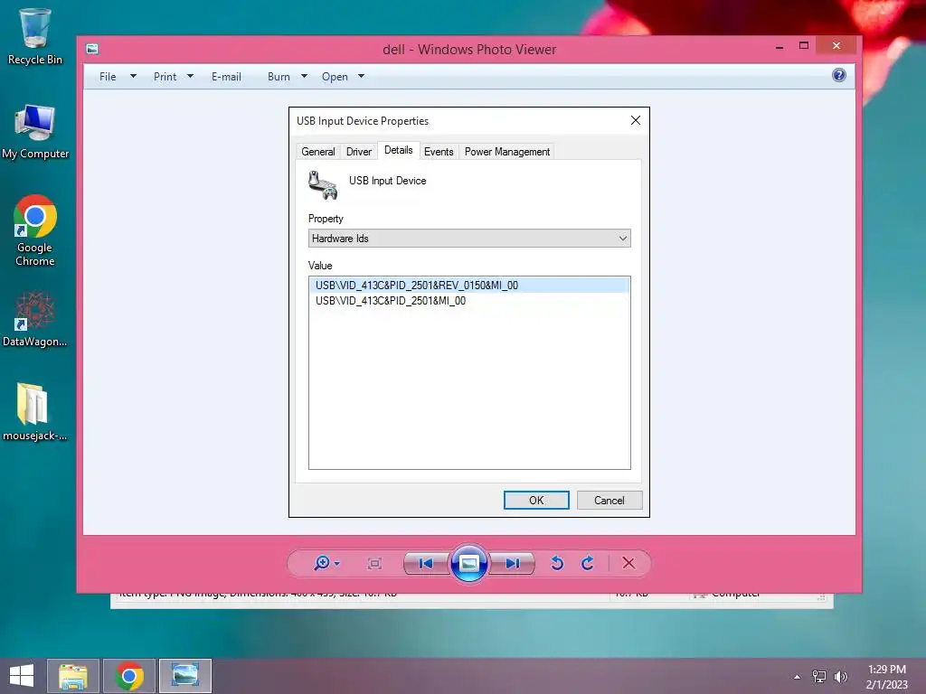
Task: Close the USB Input Device Properties dialog
Action: [636, 120]
